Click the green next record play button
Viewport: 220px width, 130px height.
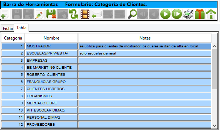pyautogui.click(x=165, y=14)
